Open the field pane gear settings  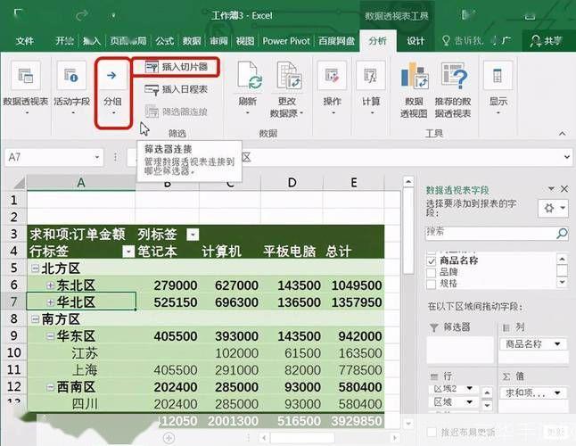[553, 209]
